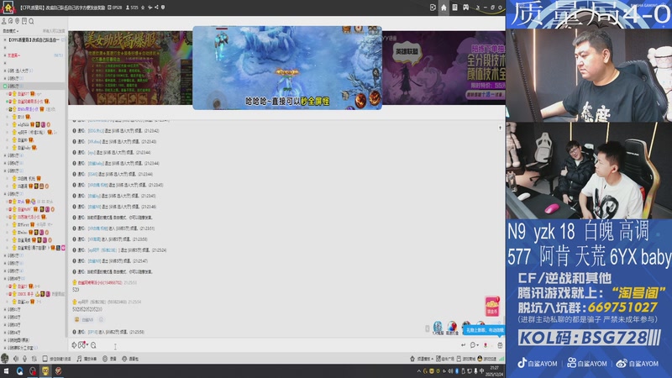
Task: Select the highlighted sub-channel row in the tree
Action: (x=33, y=87)
